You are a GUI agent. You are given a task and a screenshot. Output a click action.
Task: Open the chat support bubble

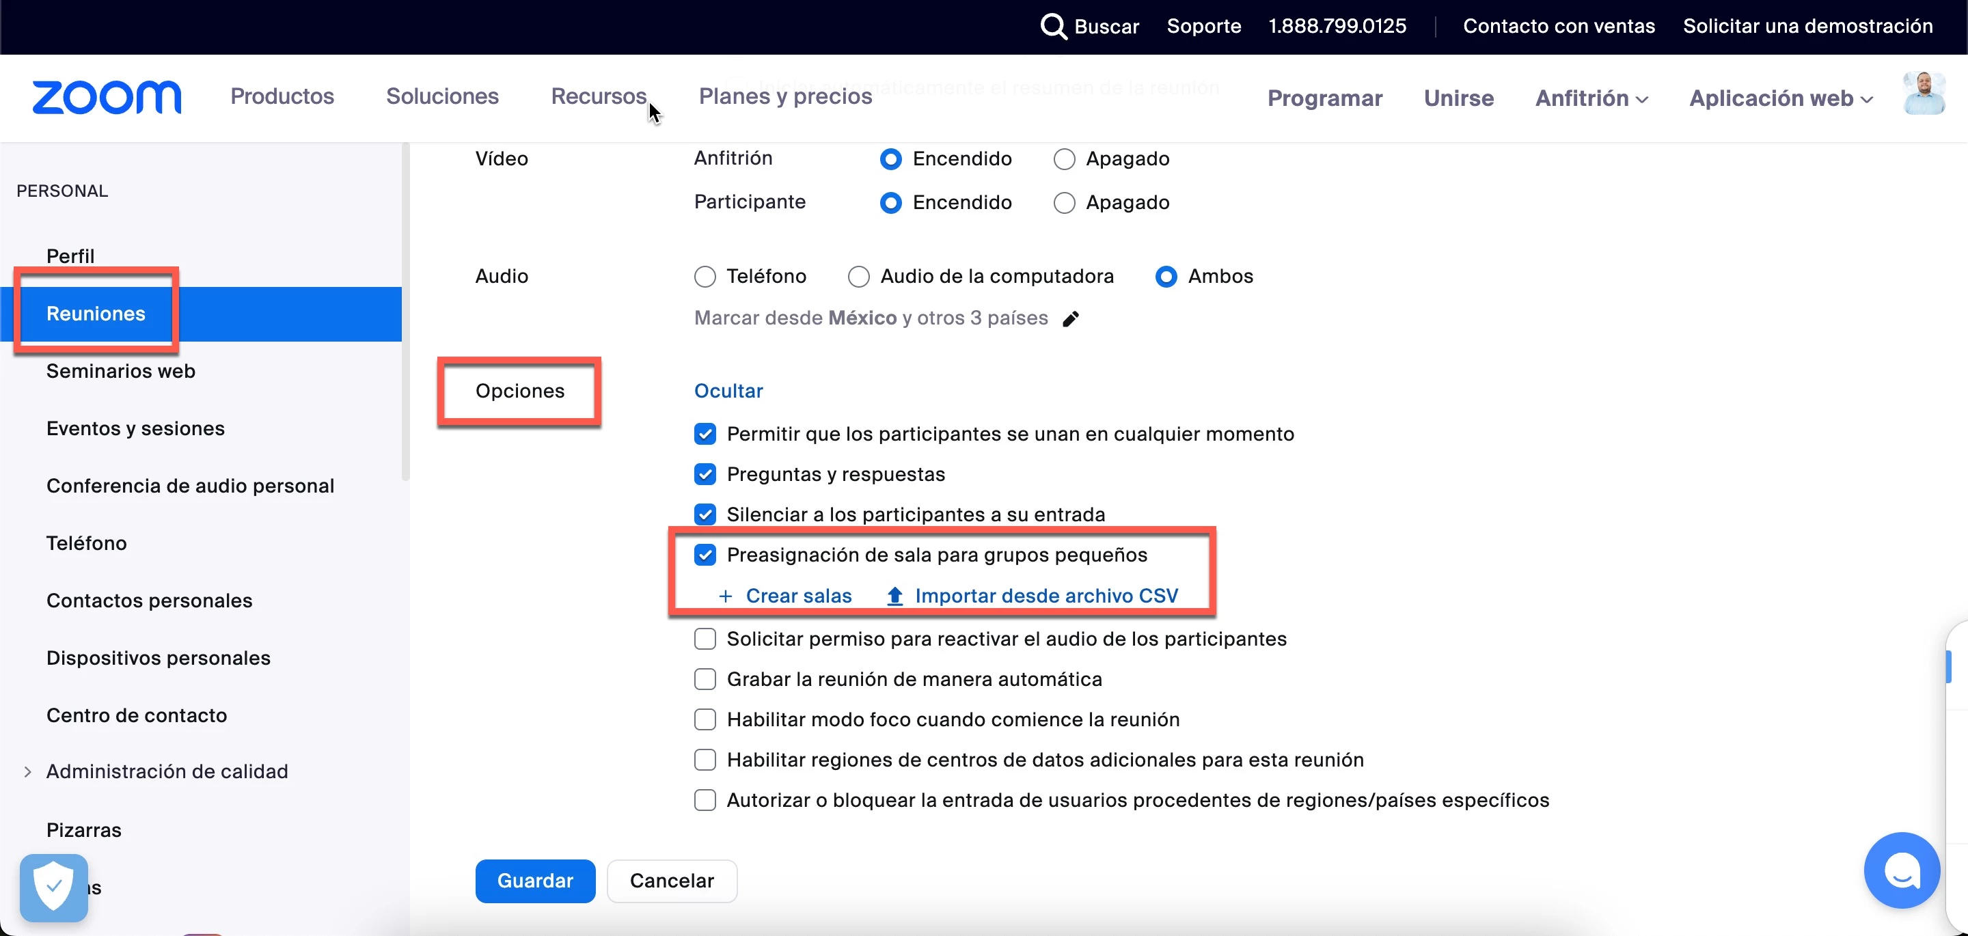click(x=1901, y=870)
